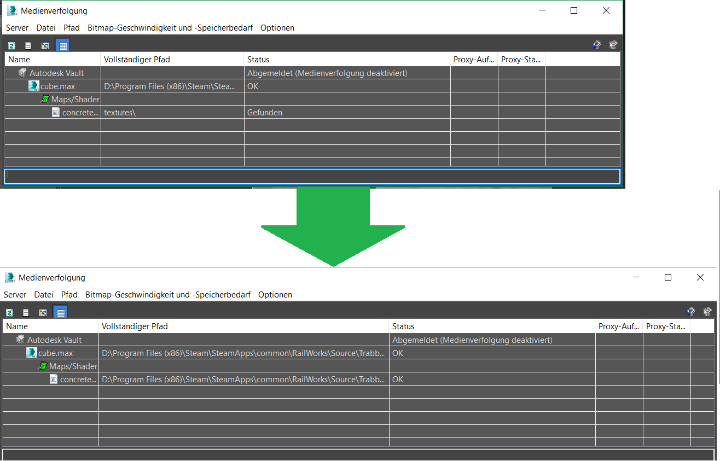
Task: Open the Server menu in upper window
Action: click(17, 28)
